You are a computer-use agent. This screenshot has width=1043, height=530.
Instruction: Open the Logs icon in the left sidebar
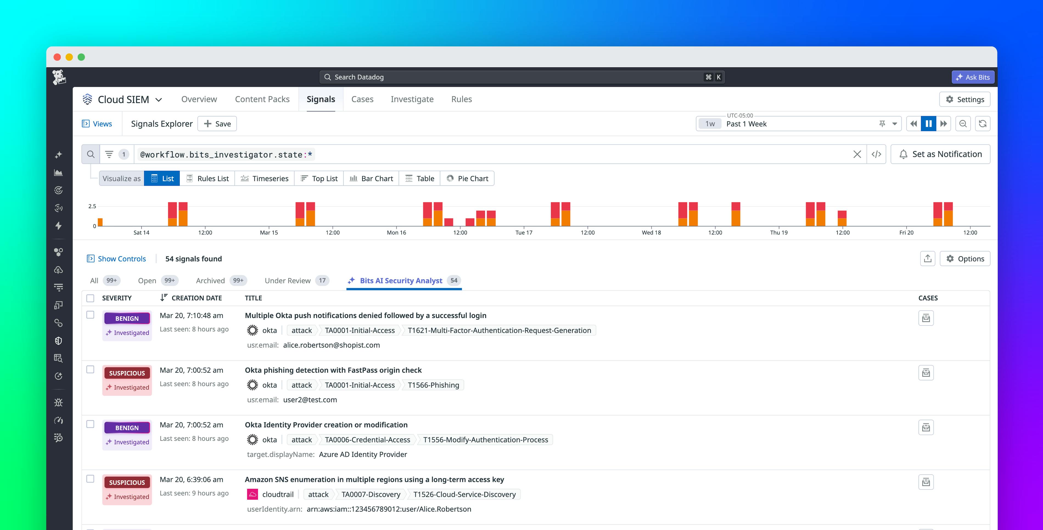pos(58,287)
